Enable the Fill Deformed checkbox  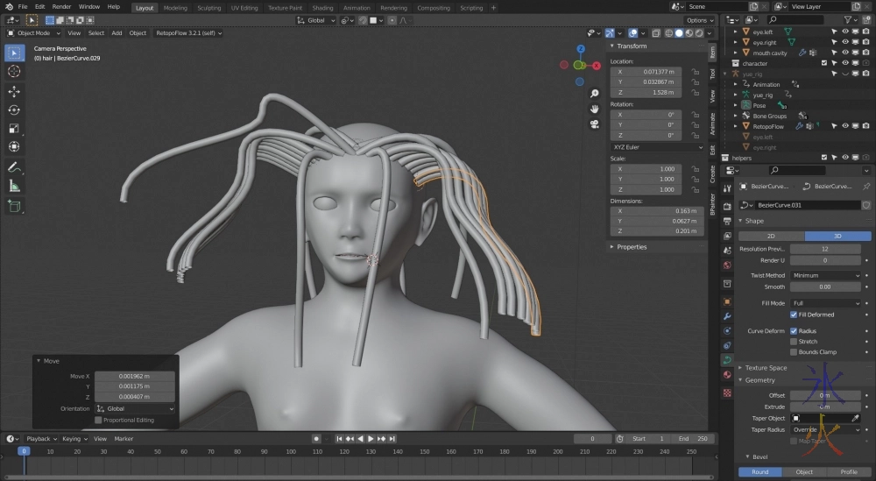tap(794, 315)
